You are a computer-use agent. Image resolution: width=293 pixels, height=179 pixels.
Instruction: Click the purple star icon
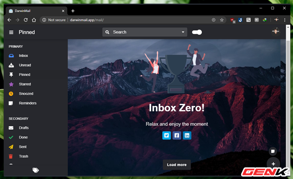click(x=11, y=84)
